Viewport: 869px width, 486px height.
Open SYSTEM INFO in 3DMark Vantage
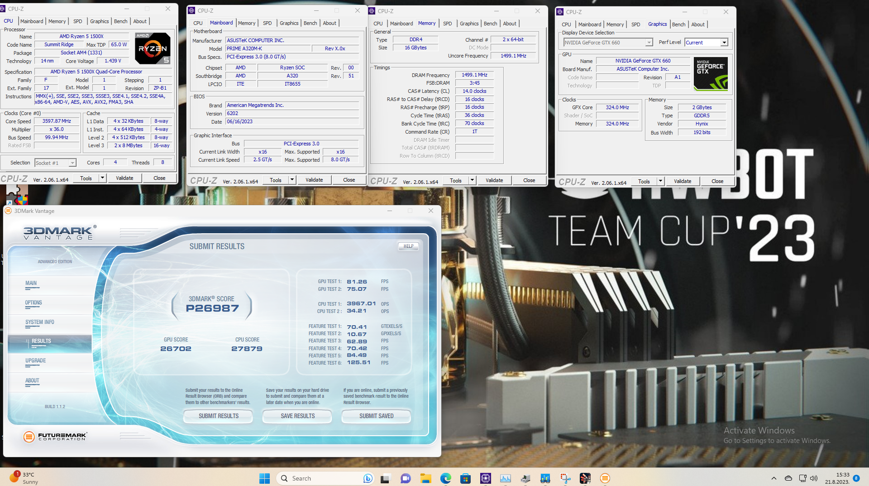[50, 323]
